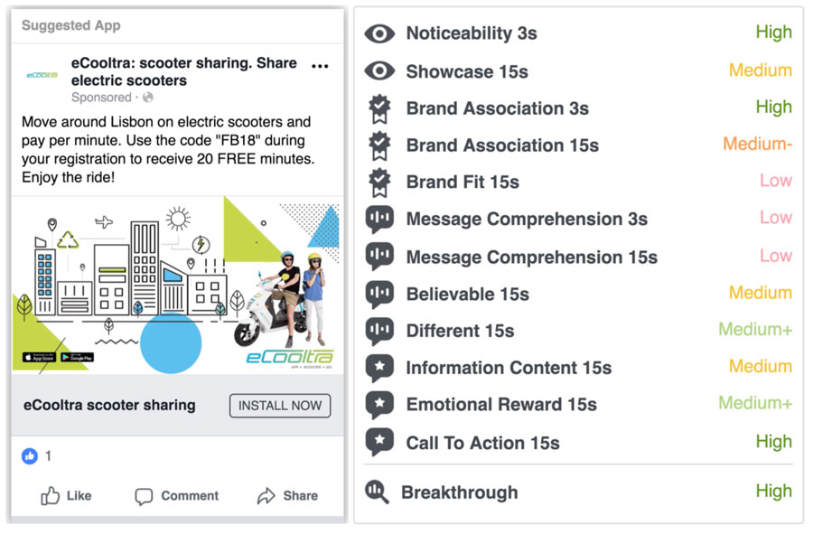Click the eCooltra scooter sharing app title
The width and height of the screenshot is (813, 534).
109,405
